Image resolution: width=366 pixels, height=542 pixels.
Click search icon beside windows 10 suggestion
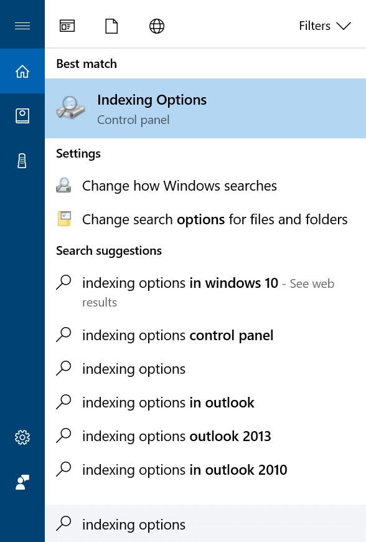[x=63, y=282]
